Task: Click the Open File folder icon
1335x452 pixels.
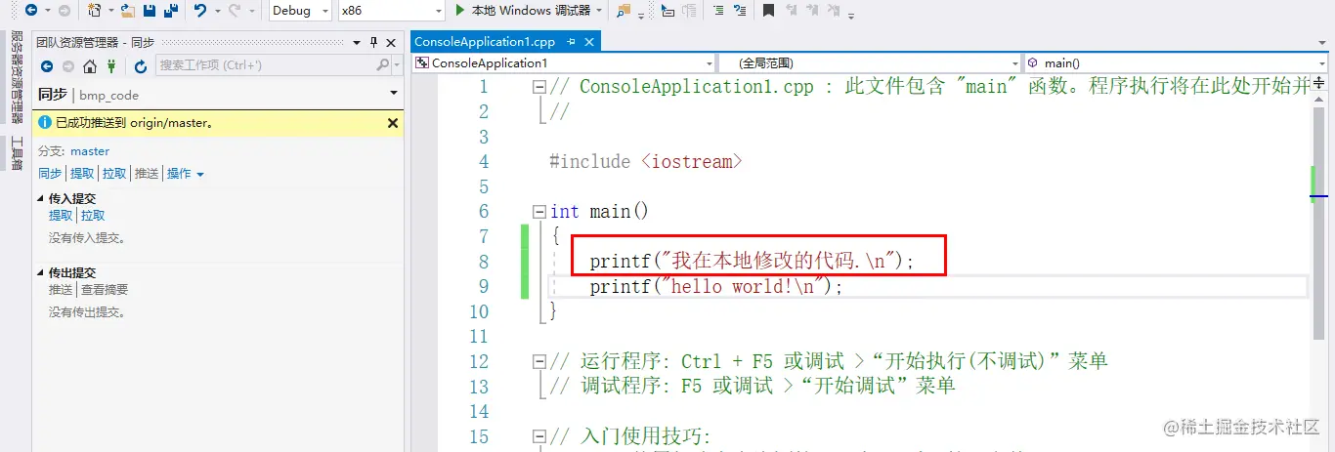Action: [x=128, y=10]
